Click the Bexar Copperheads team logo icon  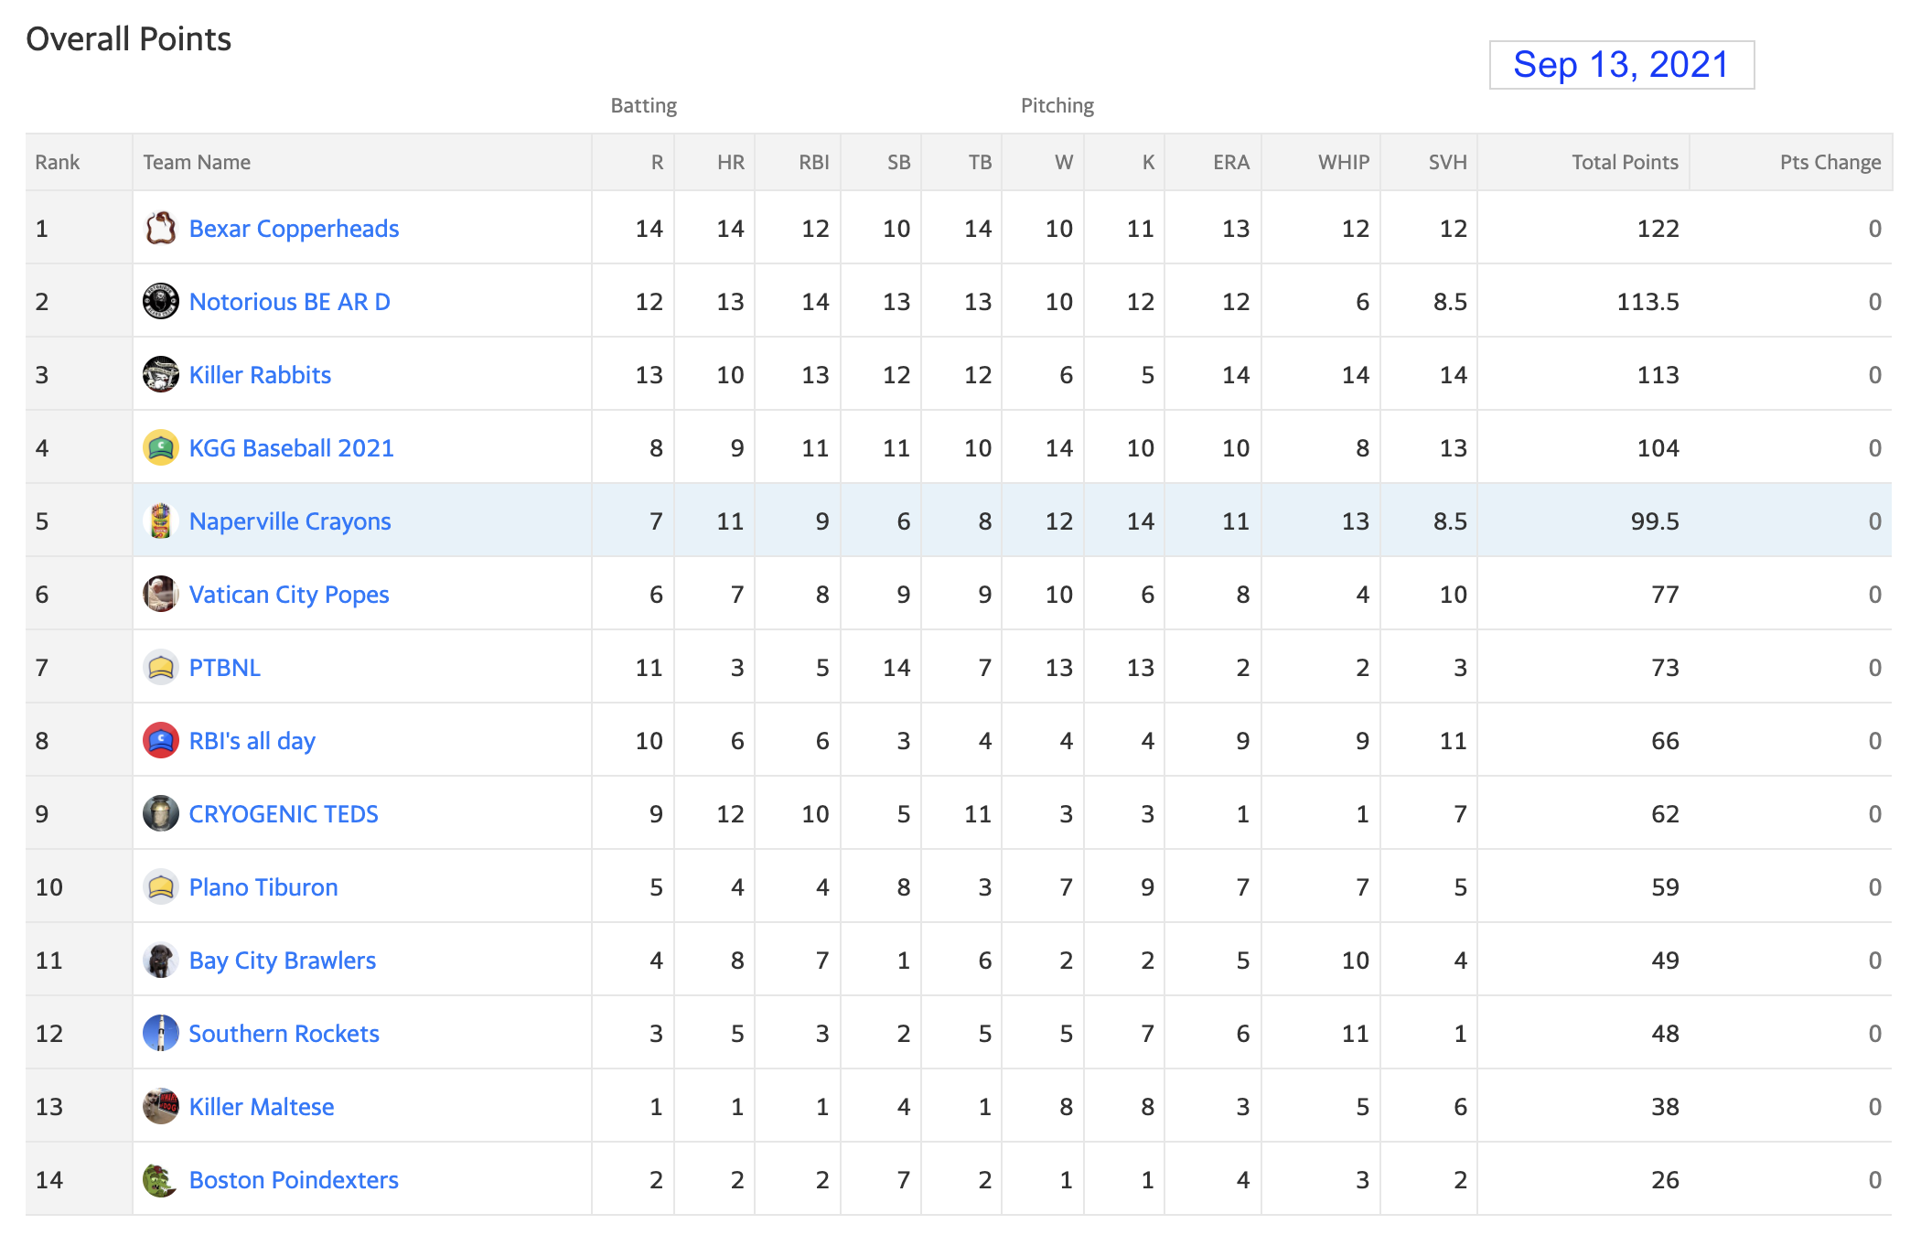pos(160,228)
